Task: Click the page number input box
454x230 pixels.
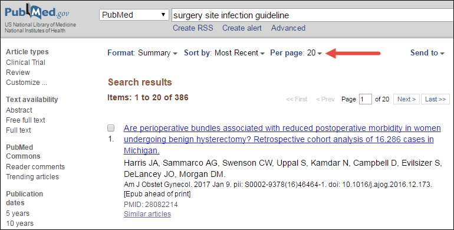Action: tap(366, 99)
